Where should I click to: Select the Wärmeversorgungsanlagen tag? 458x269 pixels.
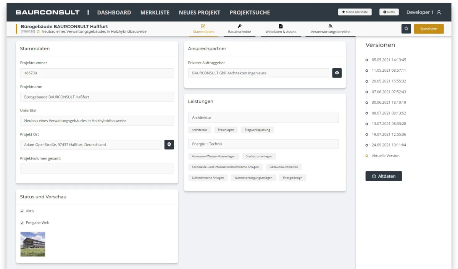[253, 177]
